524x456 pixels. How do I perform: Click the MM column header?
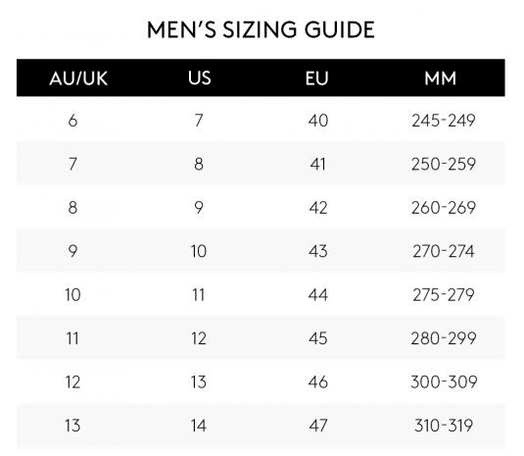441,78
